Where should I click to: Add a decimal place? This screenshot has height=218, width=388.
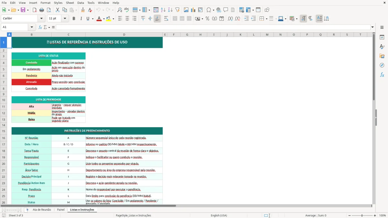tap(230, 19)
